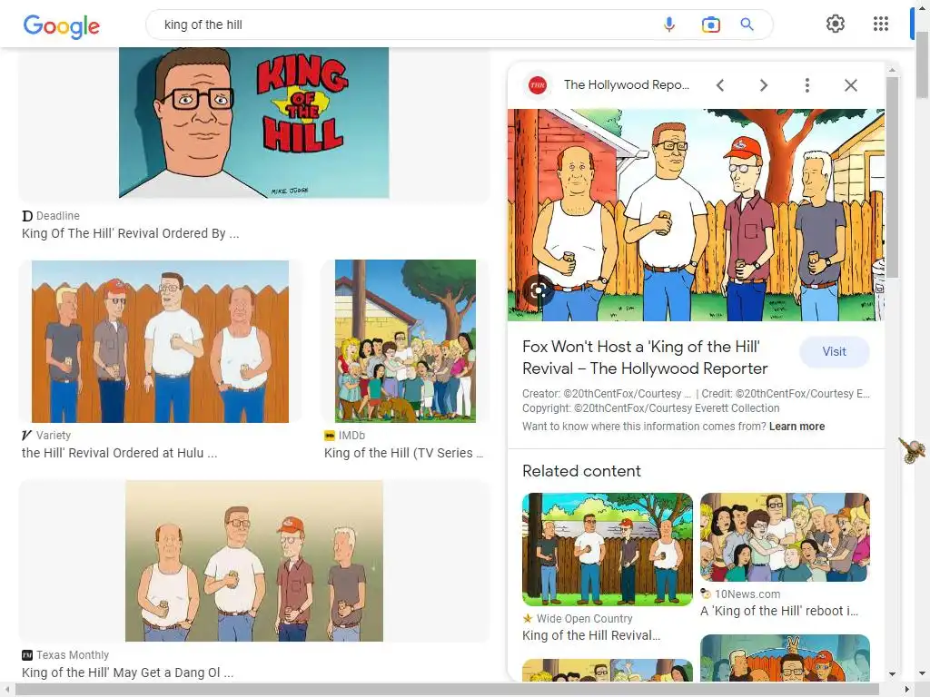This screenshot has width=930, height=697.
Task: Open Texas Monthly four men image result
Action: [254, 561]
